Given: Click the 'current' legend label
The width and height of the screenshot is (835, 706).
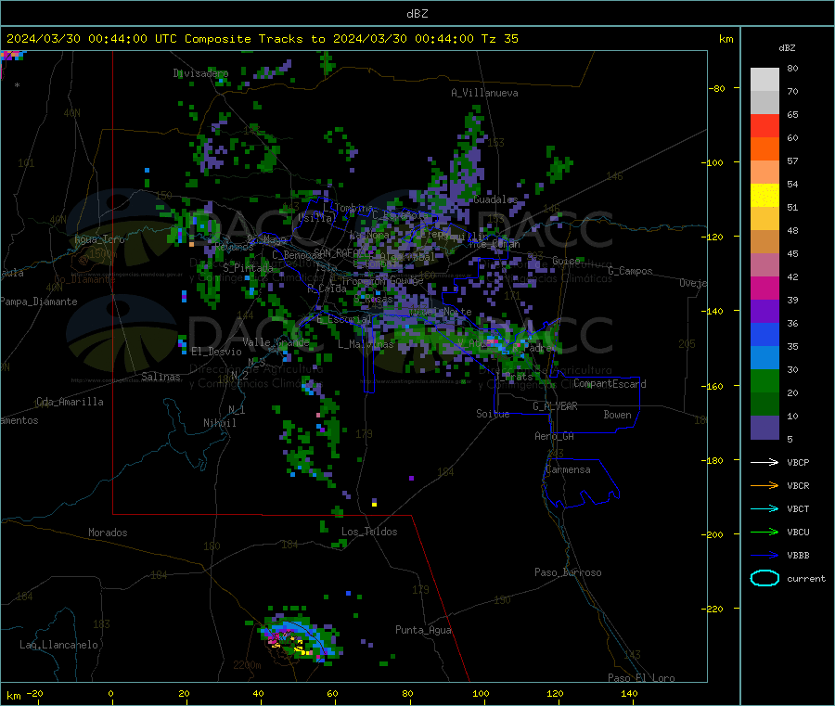Looking at the screenshot, I should coord(806,579).
